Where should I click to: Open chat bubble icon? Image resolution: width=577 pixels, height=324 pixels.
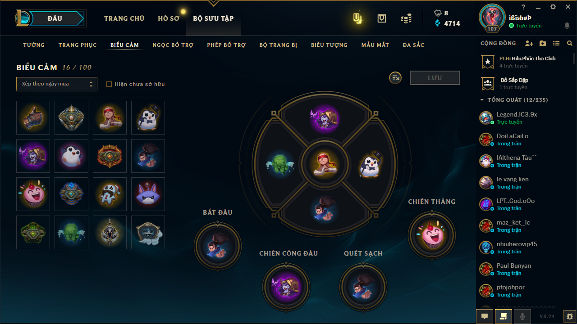click(485, 316)
